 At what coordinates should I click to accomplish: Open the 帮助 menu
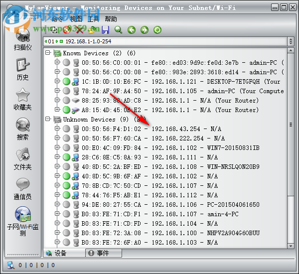tap(111, 19)
